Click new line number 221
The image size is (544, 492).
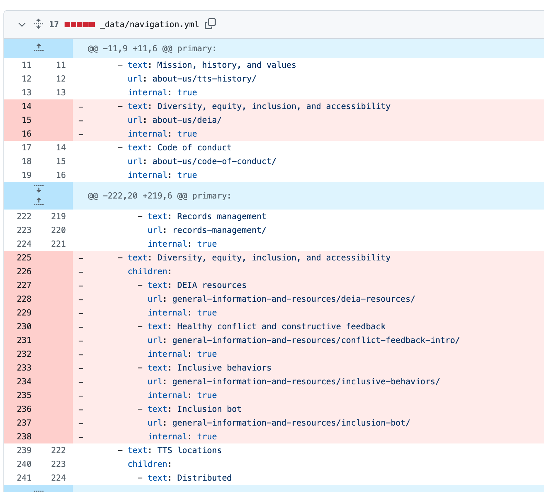[58, 244]
